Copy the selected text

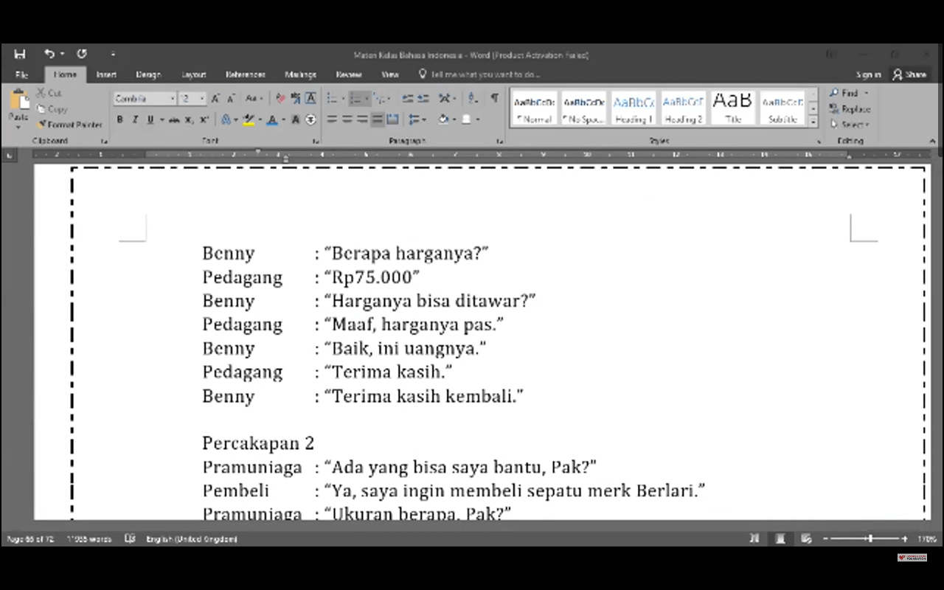[52, 109]
